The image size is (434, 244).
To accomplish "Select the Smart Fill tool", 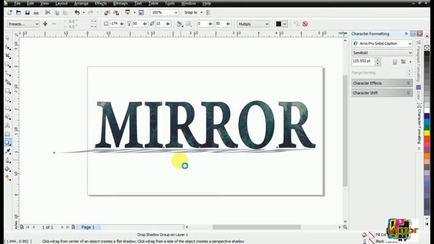I will click(x=7, y=82).
